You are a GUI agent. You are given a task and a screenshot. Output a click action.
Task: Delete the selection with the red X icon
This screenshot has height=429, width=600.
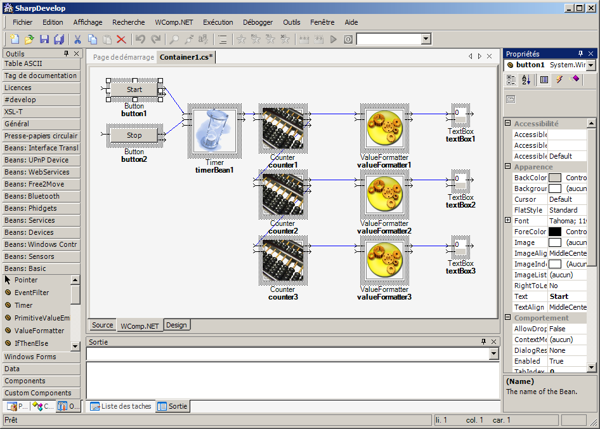121,39
